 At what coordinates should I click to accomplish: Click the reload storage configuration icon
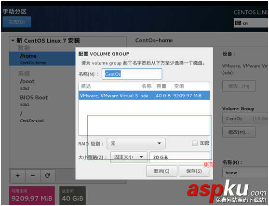pyautogui.click(x=48, y=176)
